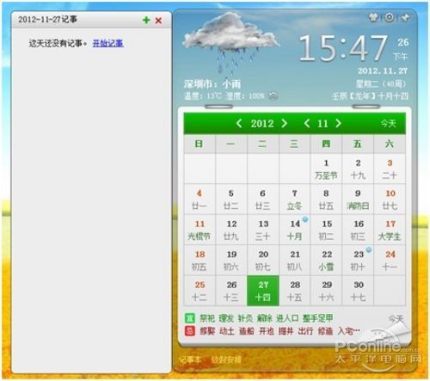The width and height of the screenshot is (430, 381).
Task: Open the 记事本 tab at bottom
Action: click(x=190, y=359)
